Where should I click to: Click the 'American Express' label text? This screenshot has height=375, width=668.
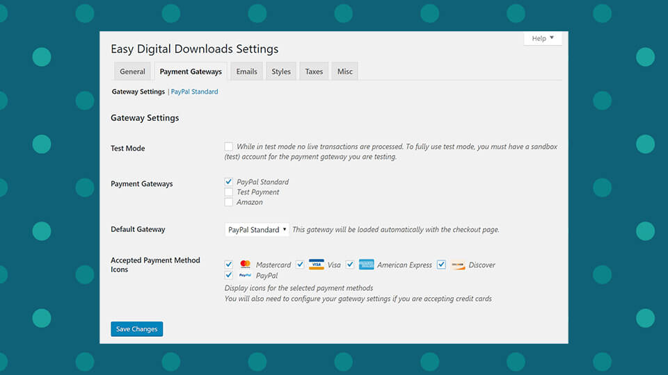[404, 265]
